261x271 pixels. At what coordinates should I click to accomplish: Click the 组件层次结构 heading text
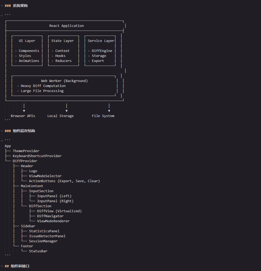(24, 131)
